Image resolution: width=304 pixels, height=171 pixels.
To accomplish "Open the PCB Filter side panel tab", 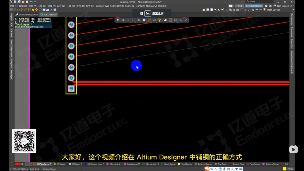I will [x=11, y=33].
